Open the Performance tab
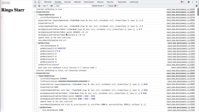 [x=89, y=2]
